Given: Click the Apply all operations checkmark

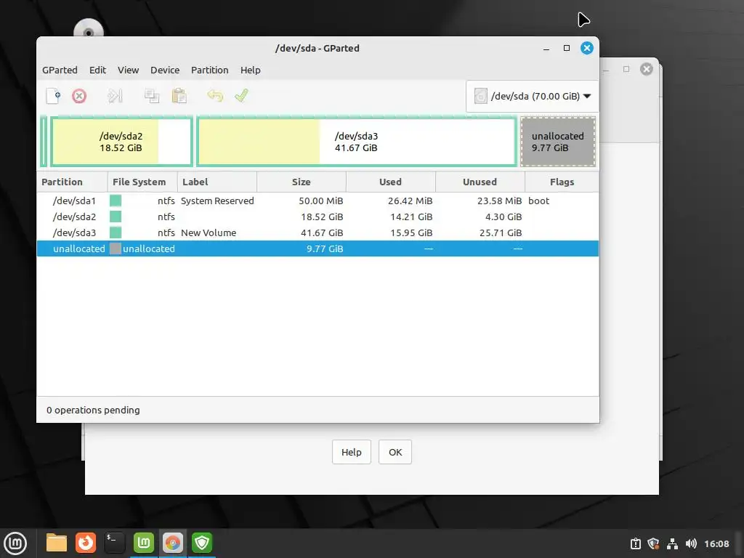Looking at the screenshot, I should tap(241, 96).
